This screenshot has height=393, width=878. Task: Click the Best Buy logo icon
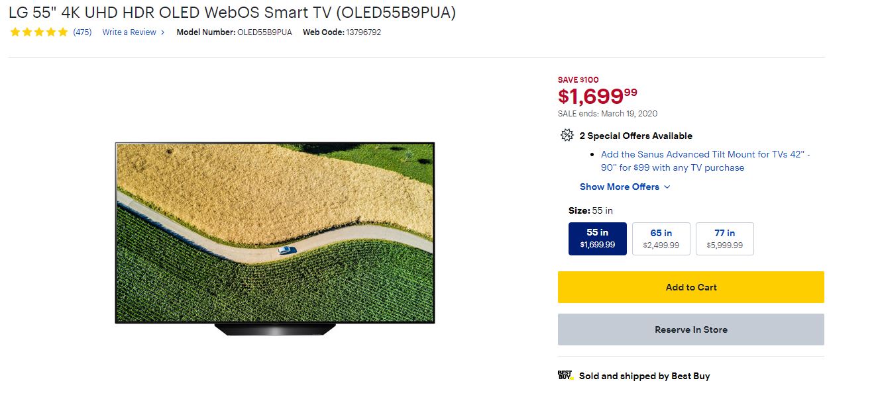[x=565, y=375]
